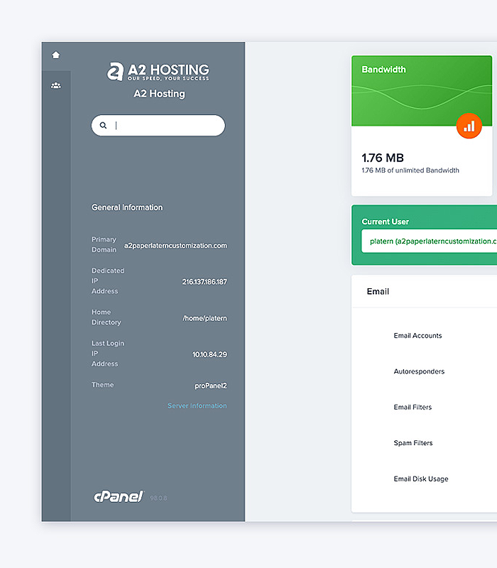Open the Current User dropdown
This screenshot has width=497, height=568.
click(430, 241)
